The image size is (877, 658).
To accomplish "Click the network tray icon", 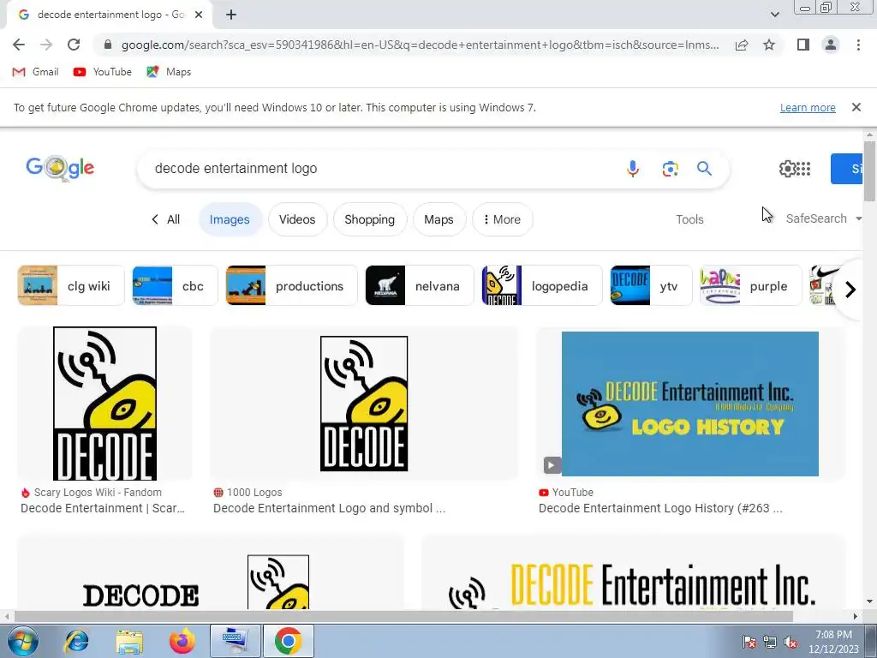I will click(770, 642).
